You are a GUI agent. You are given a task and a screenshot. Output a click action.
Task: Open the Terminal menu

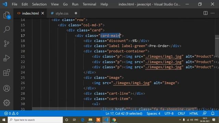(89, 4)
